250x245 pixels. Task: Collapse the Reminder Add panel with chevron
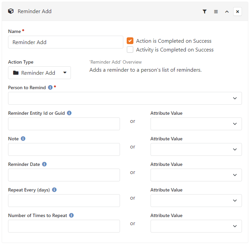click(x=227, y=11)
